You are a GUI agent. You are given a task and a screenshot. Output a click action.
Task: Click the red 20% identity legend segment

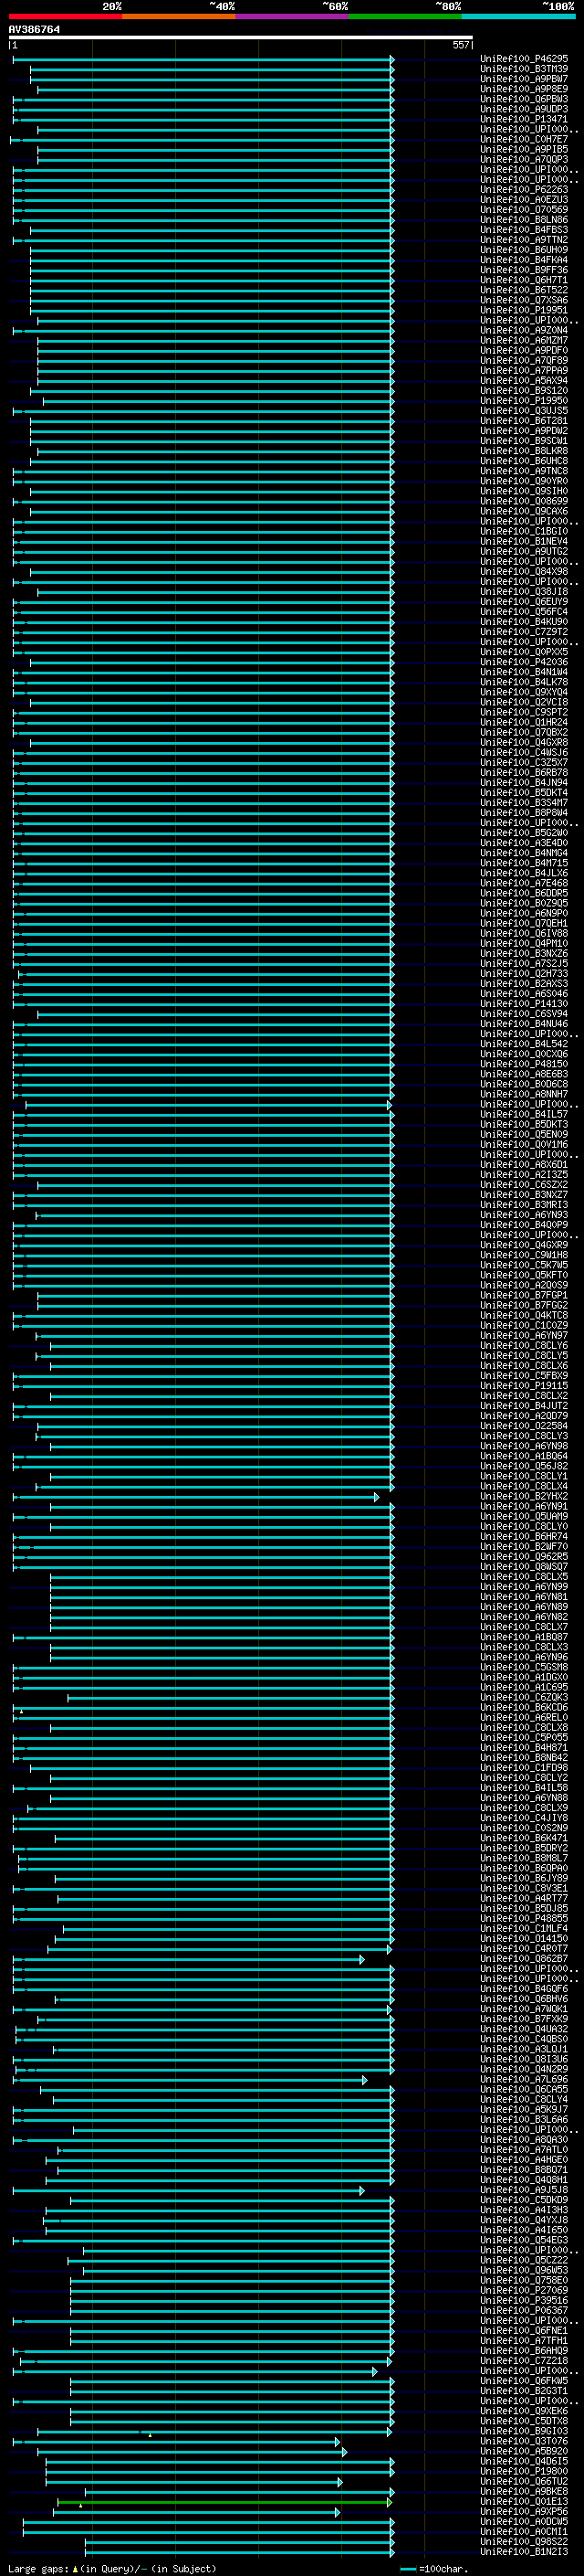[66, 16]
